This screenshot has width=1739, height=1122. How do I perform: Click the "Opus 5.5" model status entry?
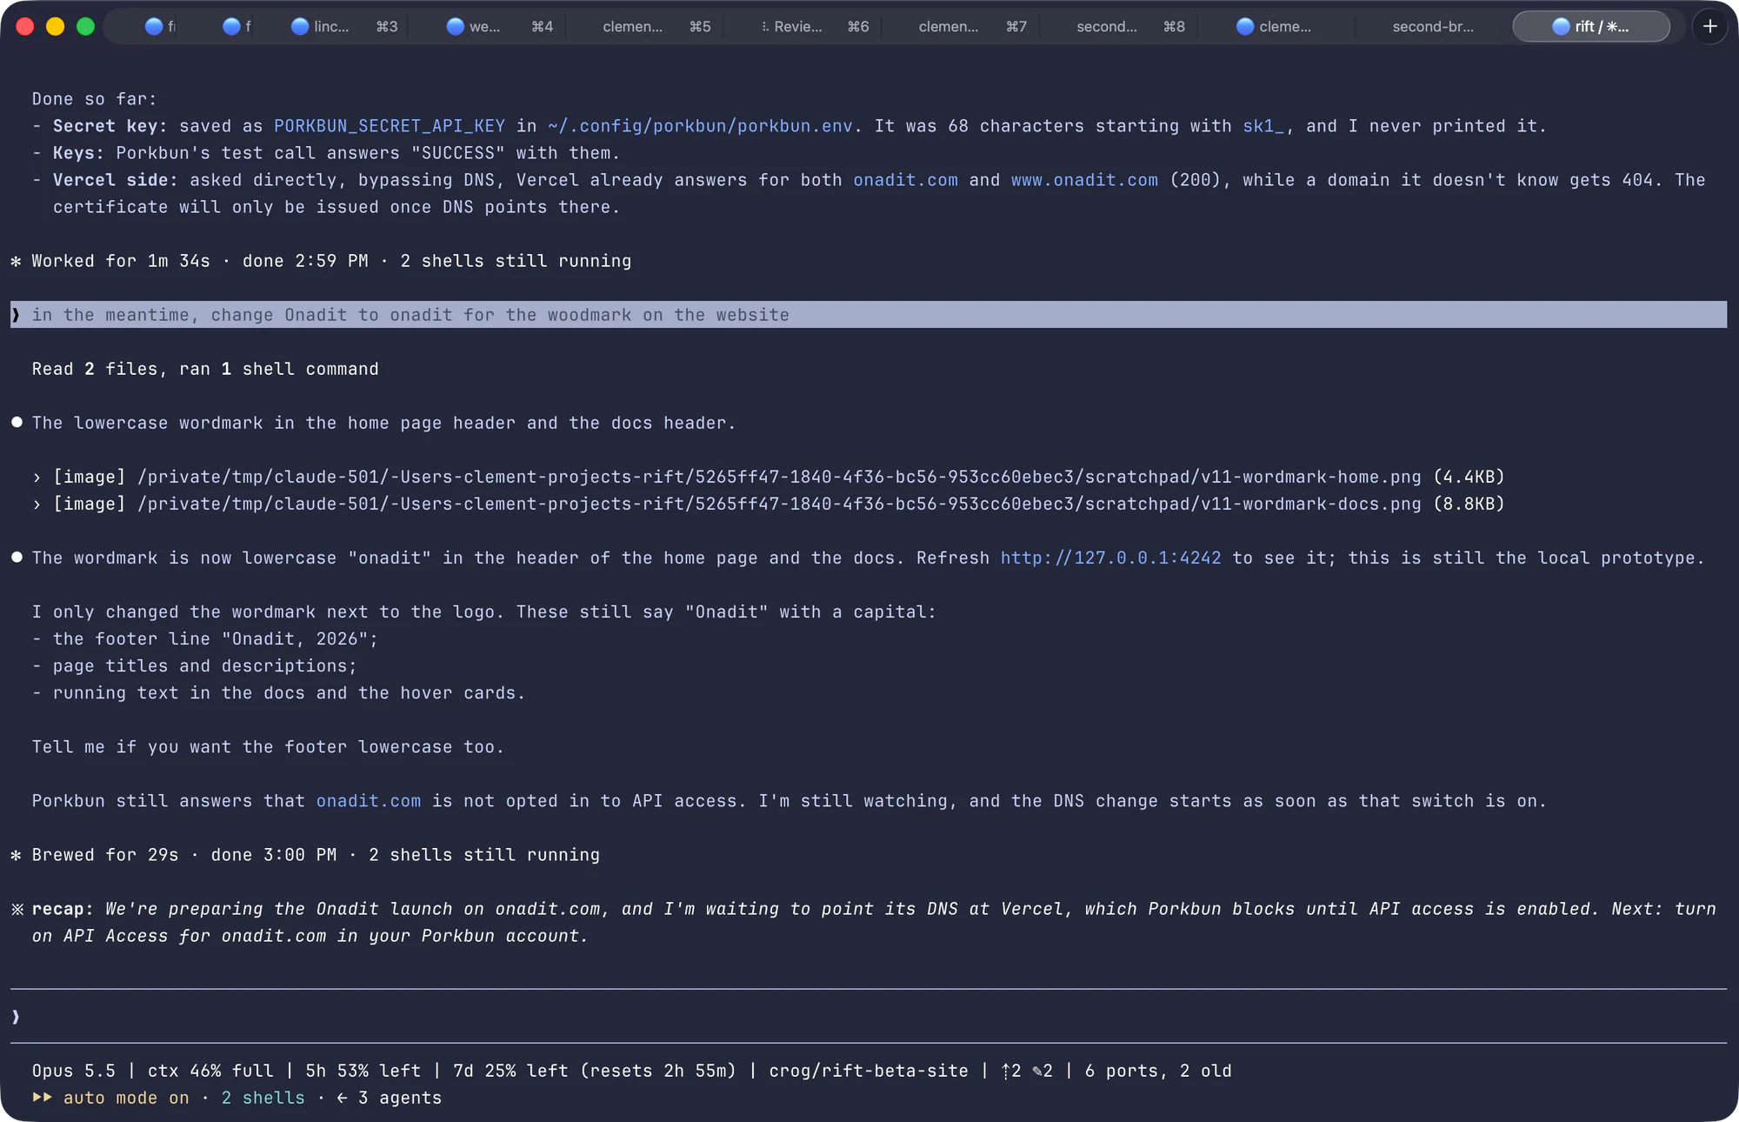click(x=74, y=1071)
